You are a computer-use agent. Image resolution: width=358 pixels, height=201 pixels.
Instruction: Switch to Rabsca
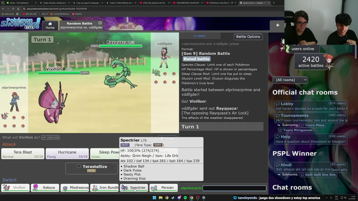(x=45, y=188)
